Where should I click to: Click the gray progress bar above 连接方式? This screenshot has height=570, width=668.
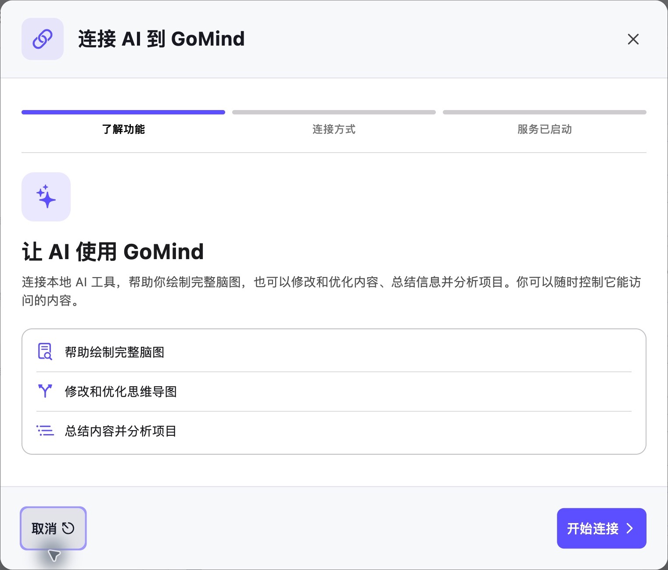click(x=334, y=112)
